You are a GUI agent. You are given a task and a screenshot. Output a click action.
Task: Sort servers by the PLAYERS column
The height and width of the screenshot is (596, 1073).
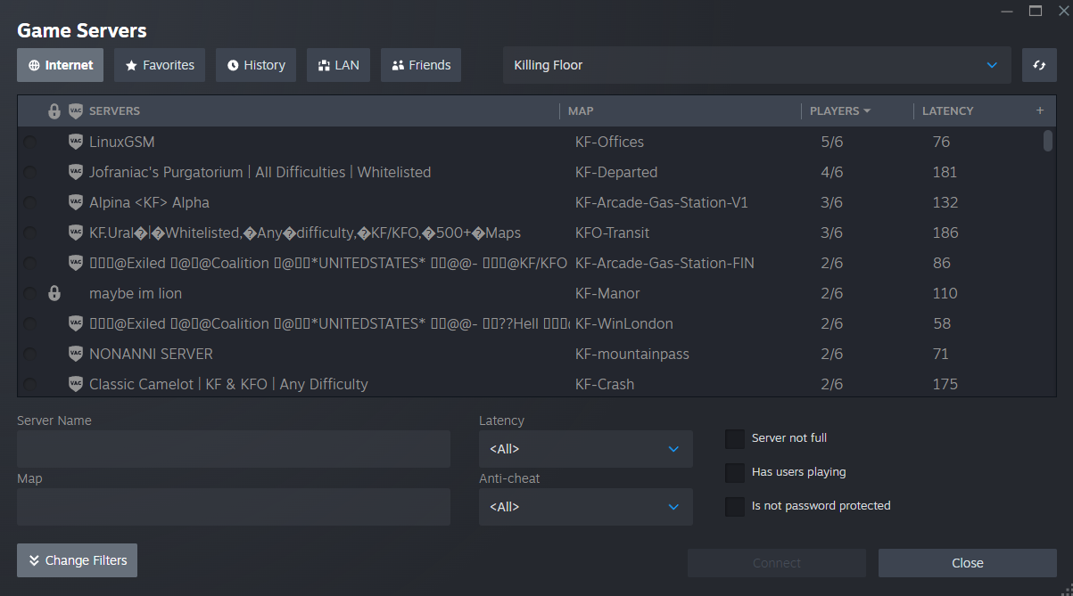pyautogui.click(x=839, y=111)
